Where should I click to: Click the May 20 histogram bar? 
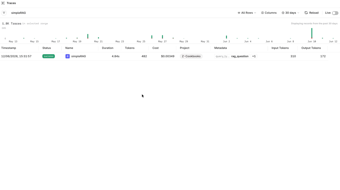click(x=88, y=36)
